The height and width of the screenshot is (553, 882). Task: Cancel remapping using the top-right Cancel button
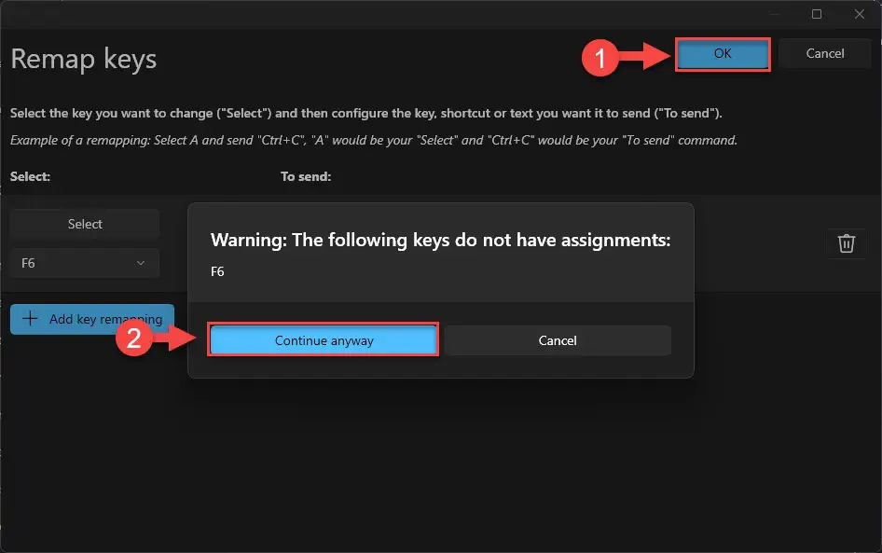point(824,53)
